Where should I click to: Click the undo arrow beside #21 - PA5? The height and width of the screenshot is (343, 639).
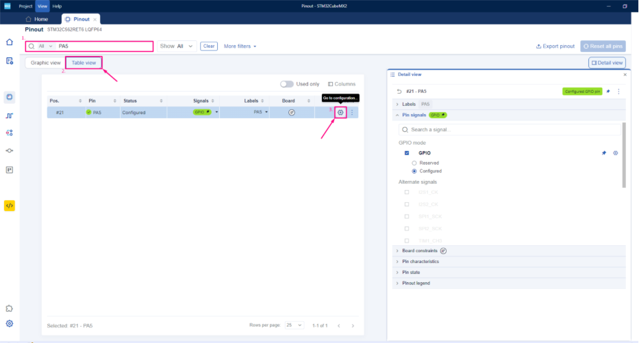point(399,92)
